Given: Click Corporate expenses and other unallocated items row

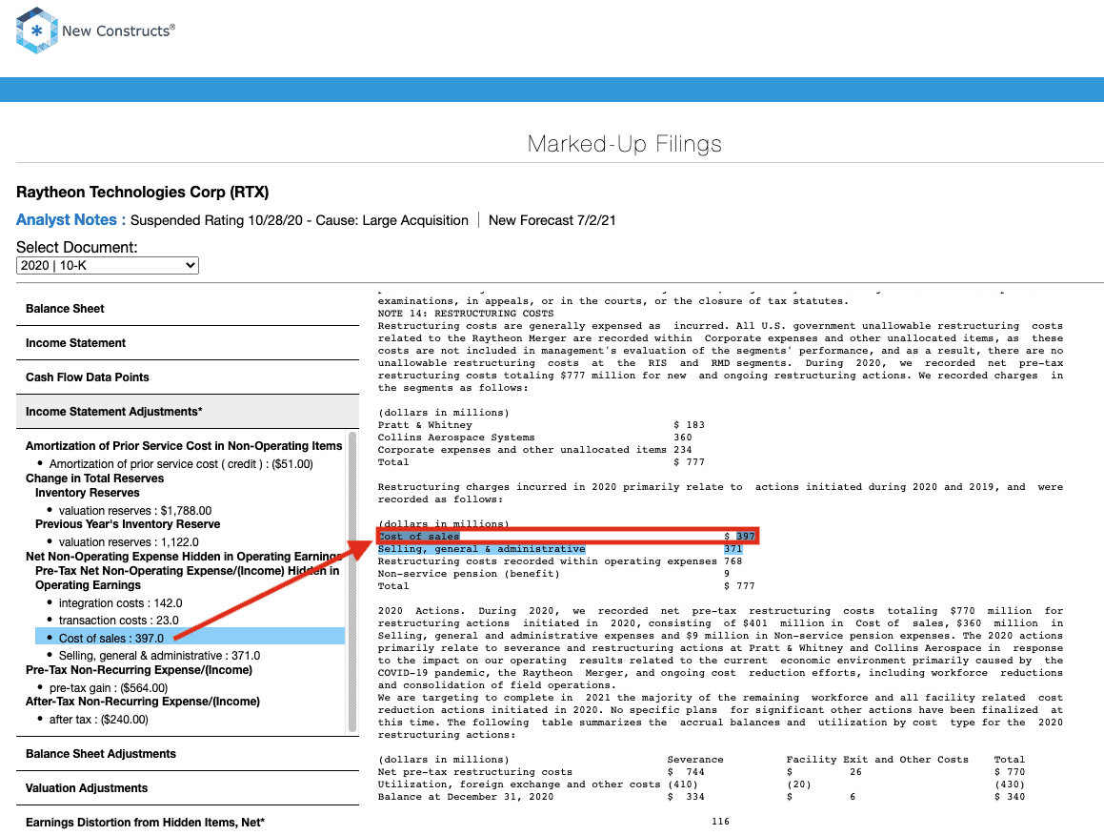Looking at the screenshot, I should [x=534, y=450].
